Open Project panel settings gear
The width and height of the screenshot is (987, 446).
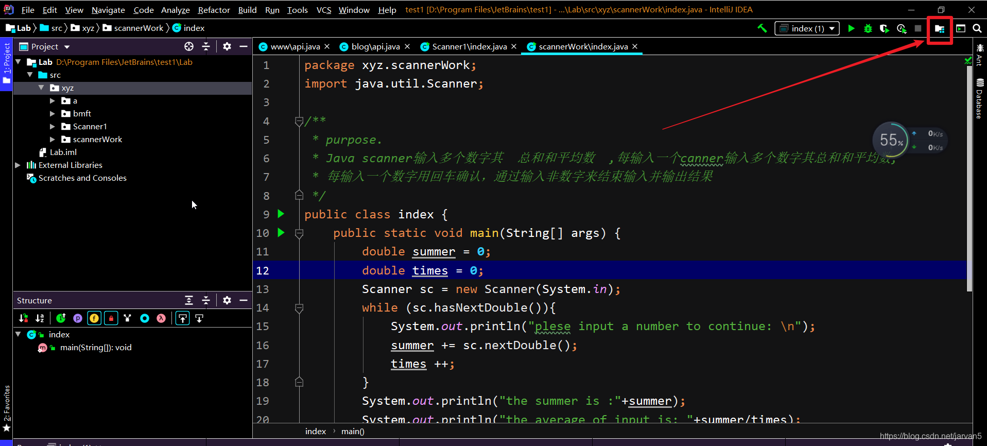click(x=227, y=46)
